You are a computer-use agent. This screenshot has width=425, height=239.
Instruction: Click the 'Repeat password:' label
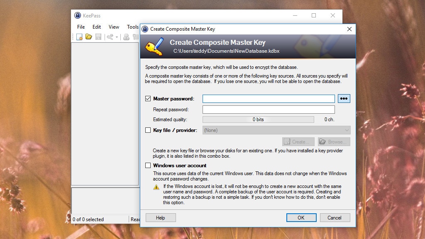tap(171, 110)
